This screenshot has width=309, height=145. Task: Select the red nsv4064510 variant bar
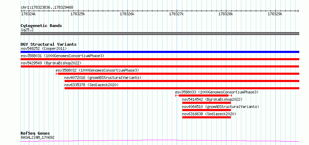coord(207,110)
